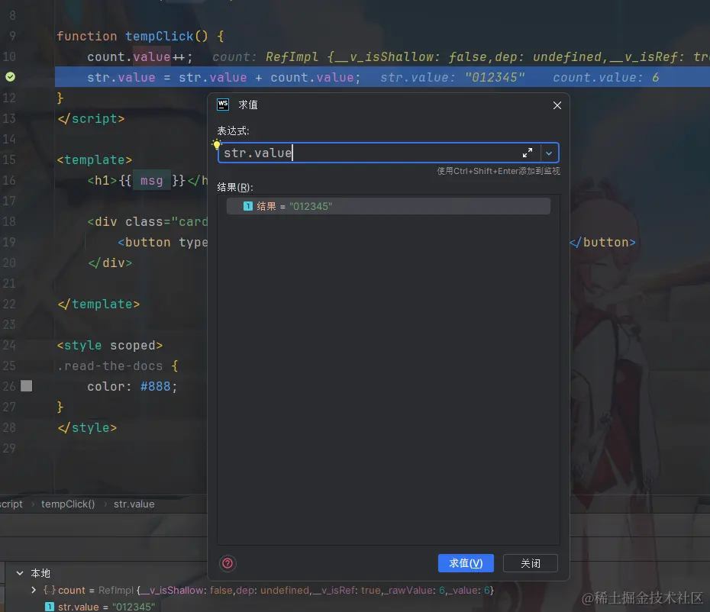Click the msg variable in template
This screenshot has height=612, width=710.
151,181
